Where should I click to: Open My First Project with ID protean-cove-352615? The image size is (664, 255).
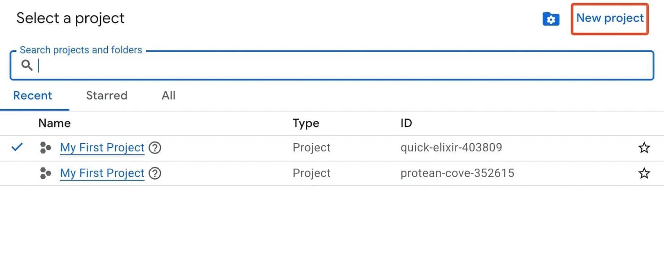(102, 173)
